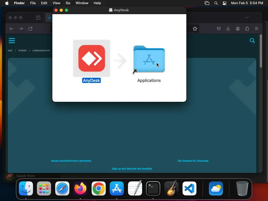
Task: Open Firefox View icon in tab bar
Action: [38, 18]
